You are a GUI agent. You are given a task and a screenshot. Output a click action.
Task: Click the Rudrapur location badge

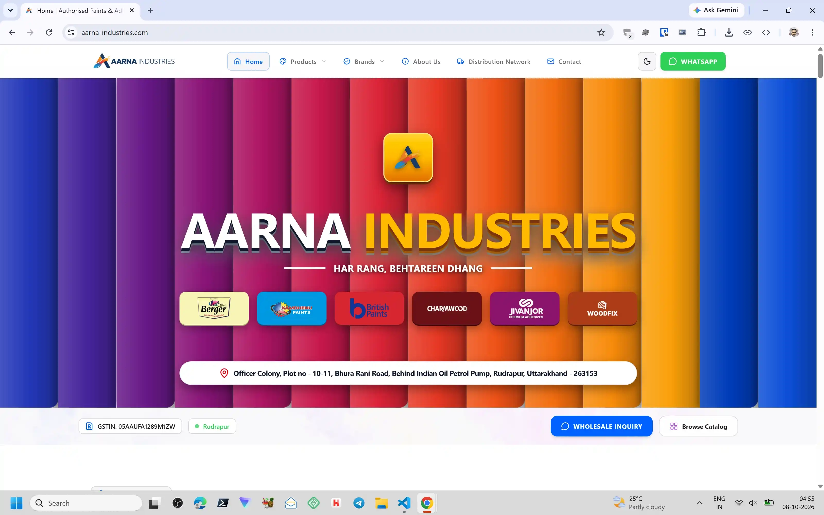(212, 426)
